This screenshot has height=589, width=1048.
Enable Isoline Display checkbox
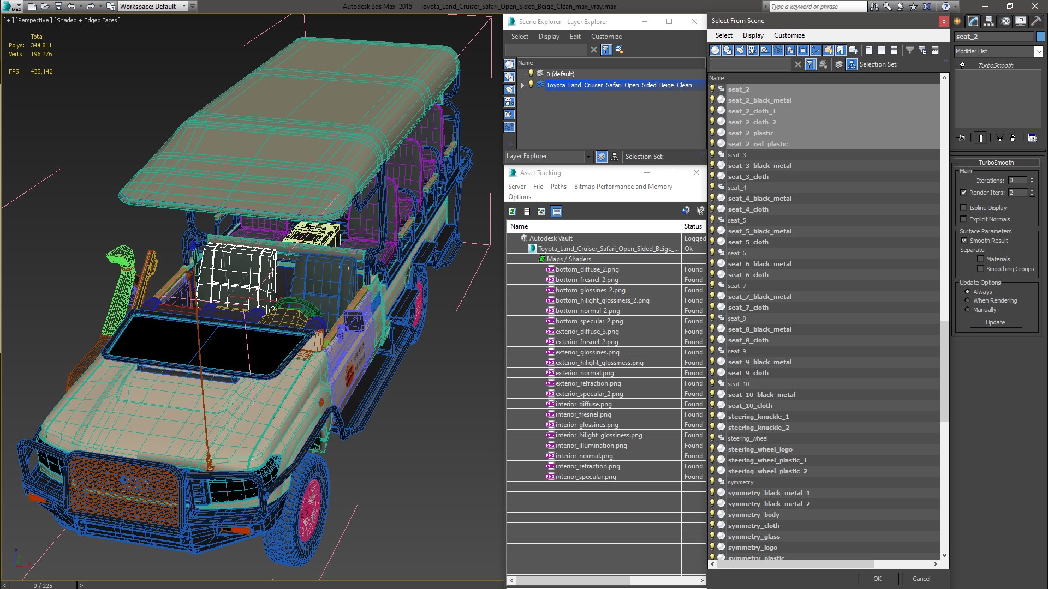pos(963,208)
